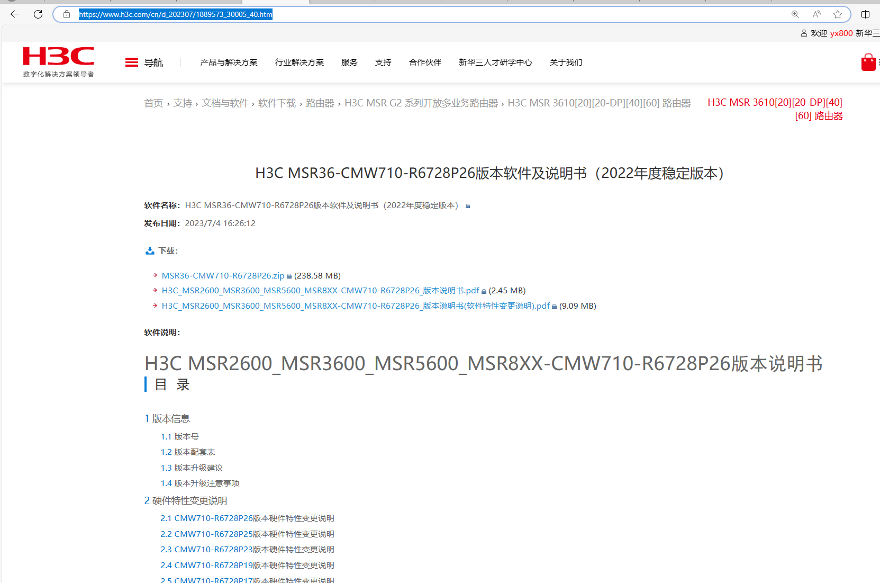This screenshot has width=880, height=583.
Task: Jump to section 2 硬件特性变更说明
Action: (x=186, y=501)
